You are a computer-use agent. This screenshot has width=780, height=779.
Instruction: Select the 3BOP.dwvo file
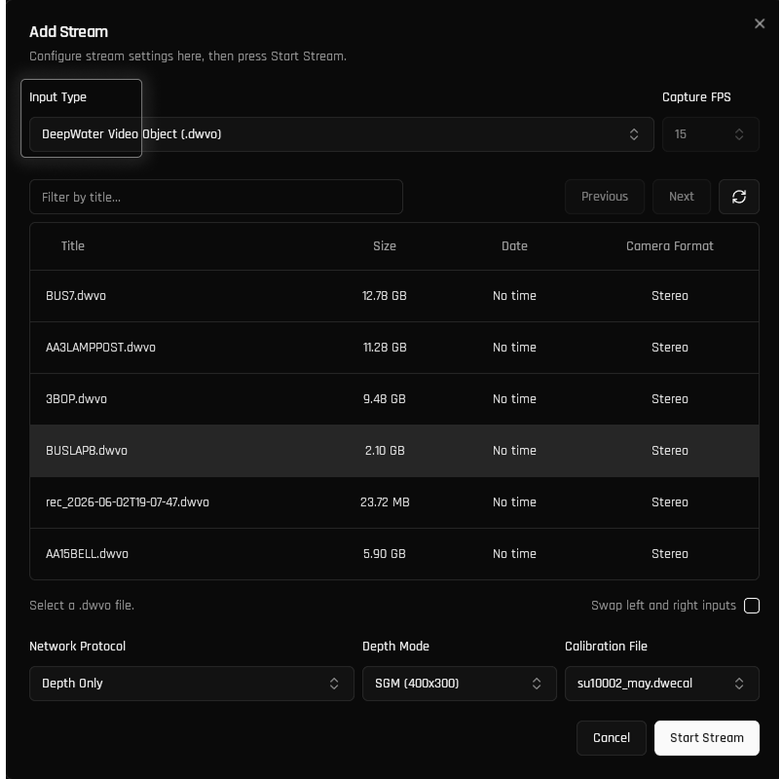[x=394, y=399]
